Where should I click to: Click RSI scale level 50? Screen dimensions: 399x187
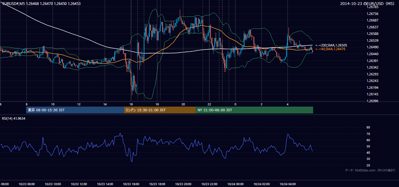(368, 146)
